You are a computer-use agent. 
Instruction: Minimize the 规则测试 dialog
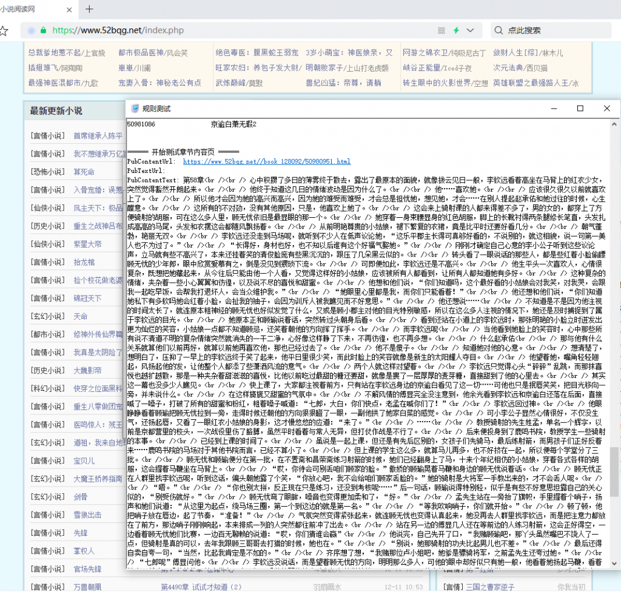pyautogui.click(x=554, y=109)
